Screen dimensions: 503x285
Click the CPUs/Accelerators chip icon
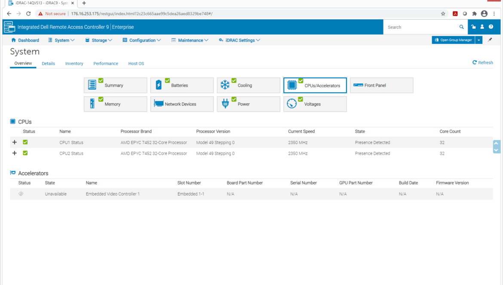tap(292, 85)
